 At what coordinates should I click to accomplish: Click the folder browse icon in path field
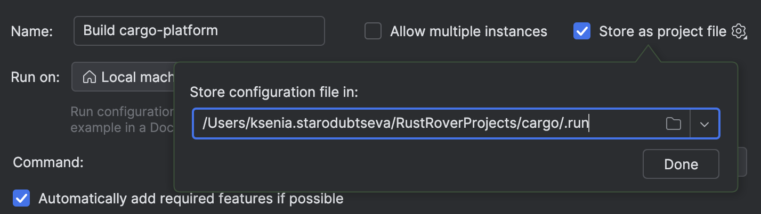(674, 124)
